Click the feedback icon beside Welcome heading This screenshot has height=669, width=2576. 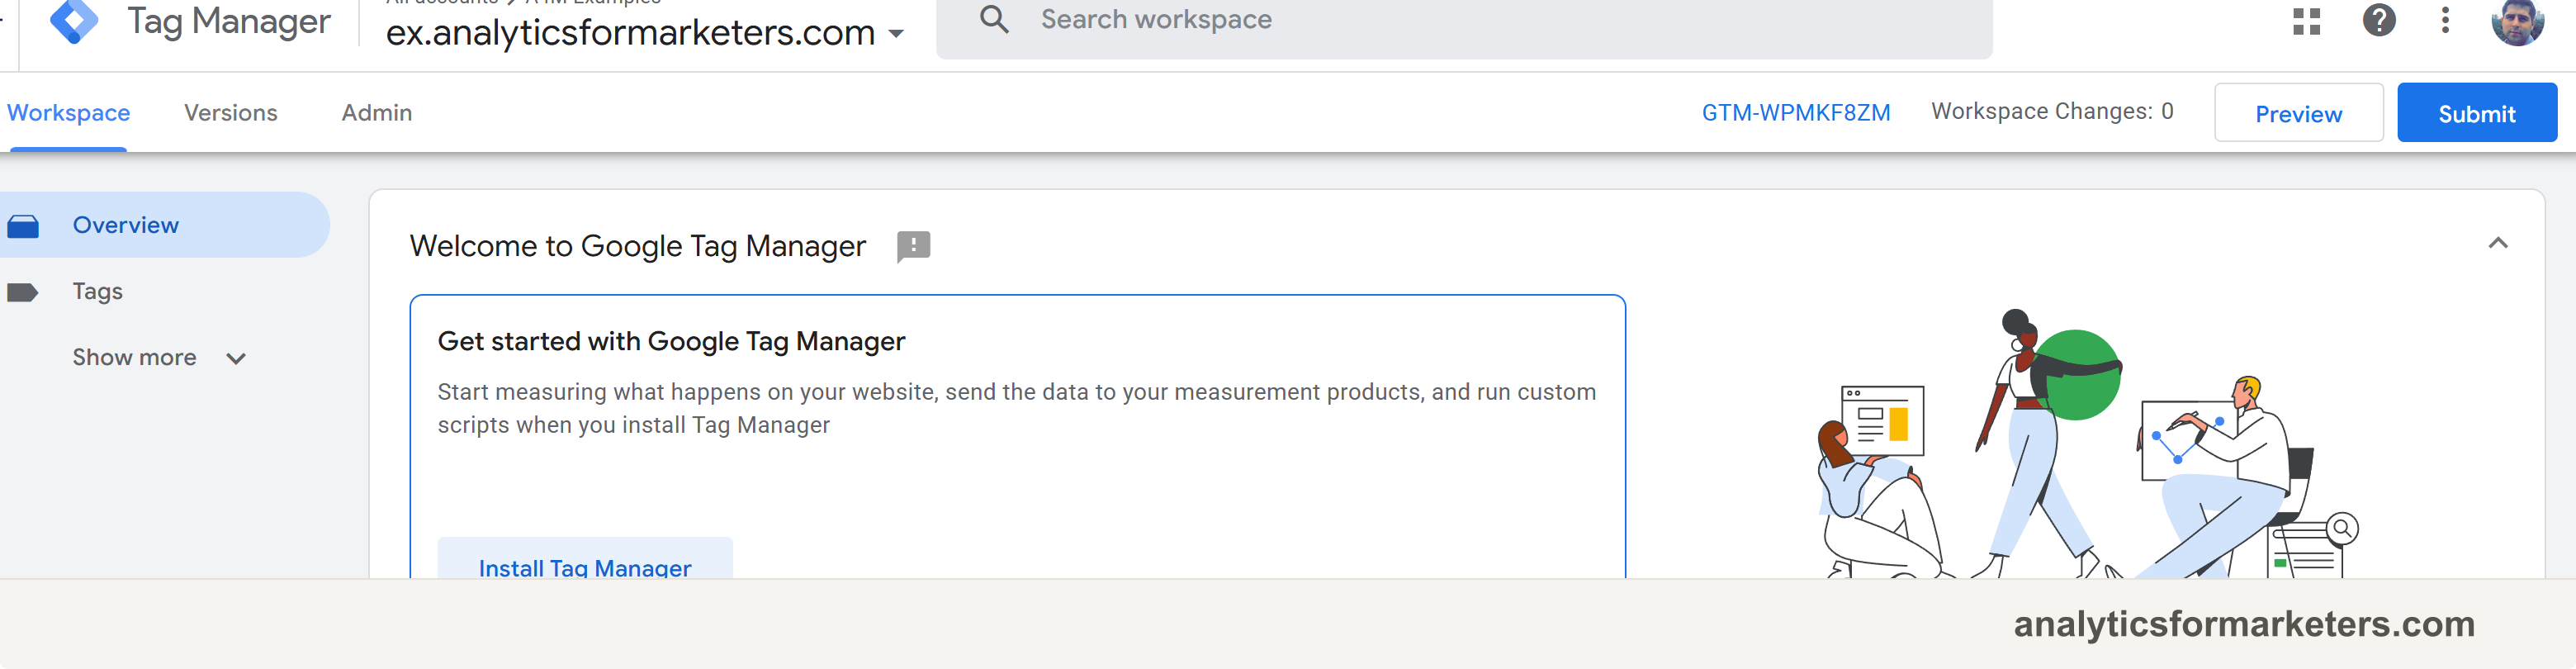click(913, 246)
